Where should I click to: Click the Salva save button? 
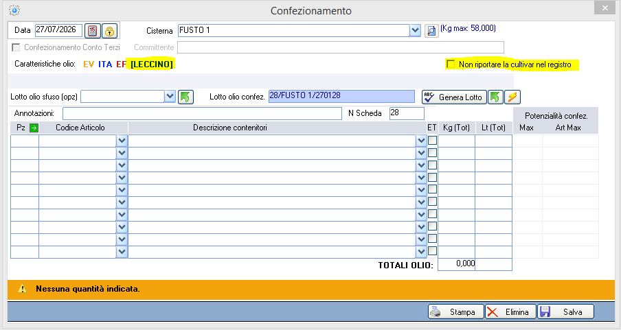coord(566,311)
